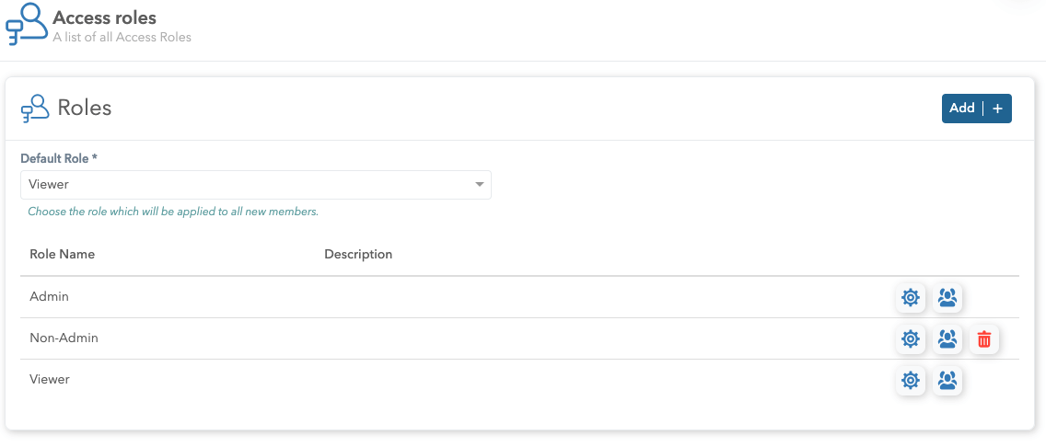Click the Access roles page title
The image size is (1046, 447).
pos(105,17)
